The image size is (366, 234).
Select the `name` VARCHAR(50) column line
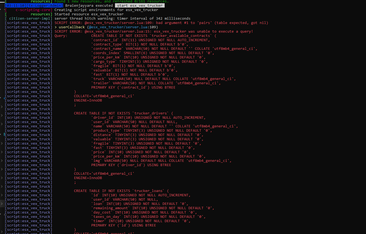[x=165, y=126]
